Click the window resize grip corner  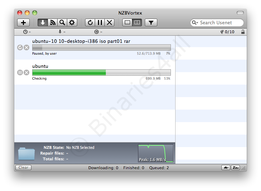point(244,168)
